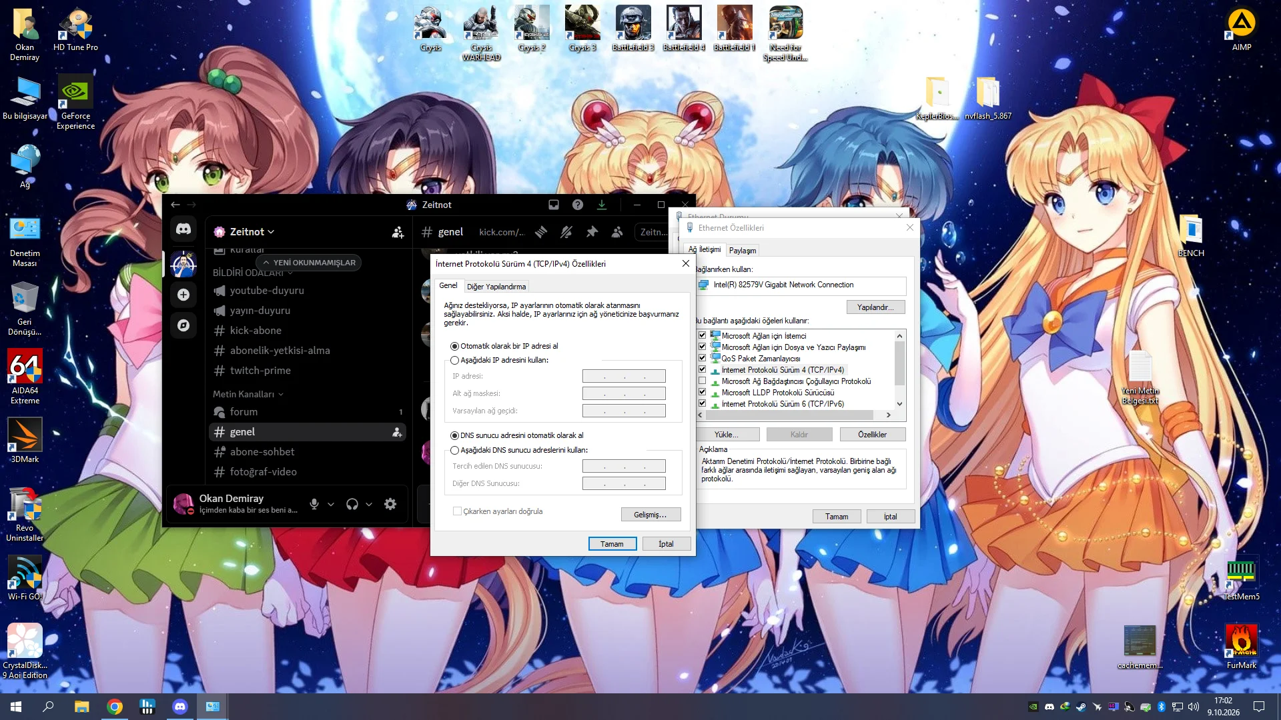
Task: Open the explore servers compass icon
Action: click(x=183, y=325)
